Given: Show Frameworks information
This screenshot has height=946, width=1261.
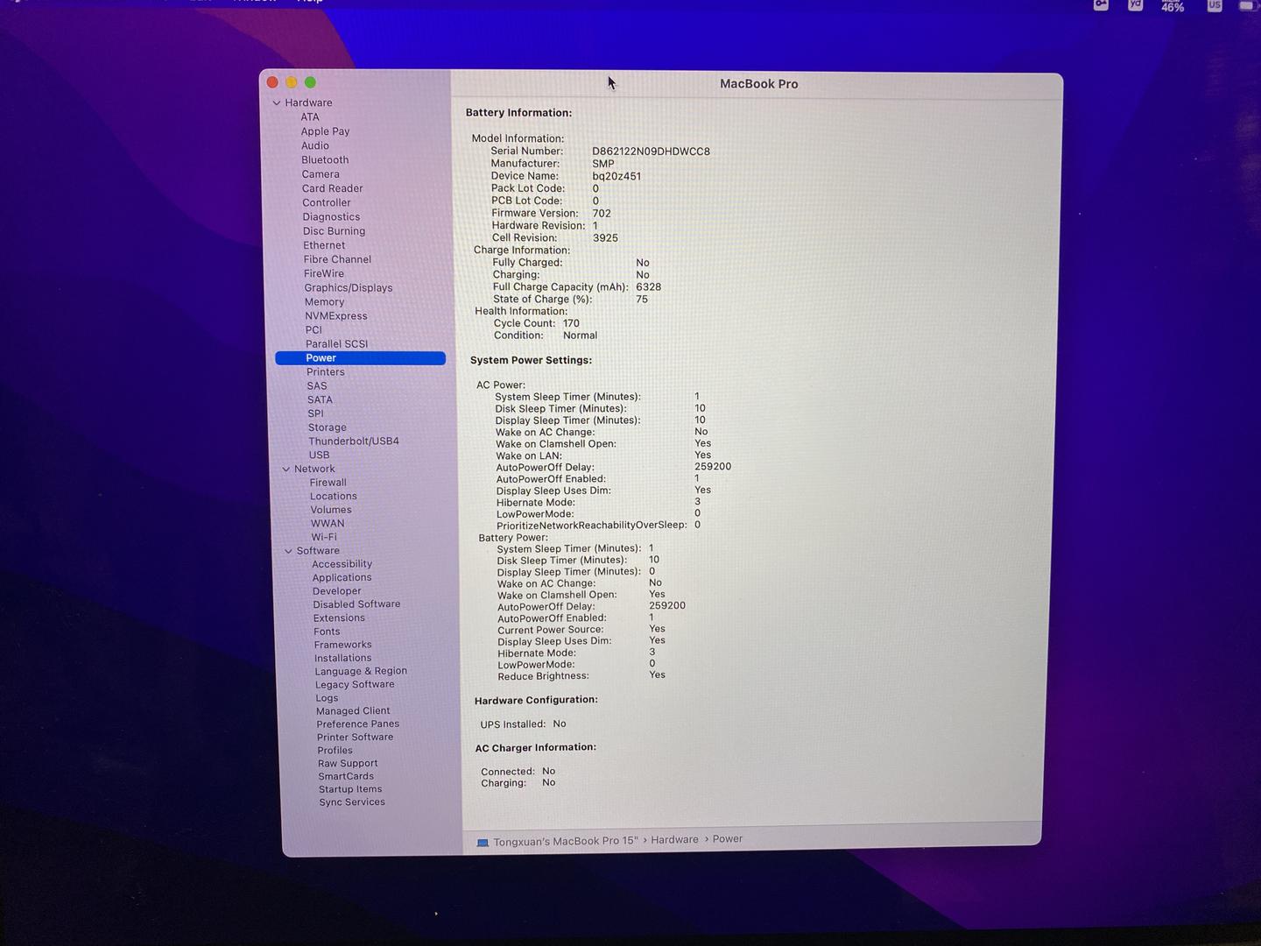Looking at the screenshot, I should point(343,645).
